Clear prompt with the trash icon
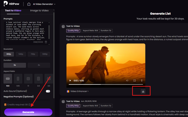Screen dimensions: 188x117 point(46,42)
